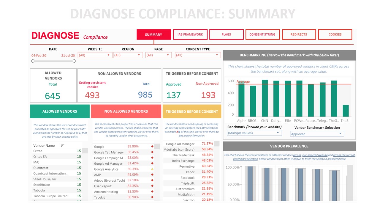This screenshot has height=214, width=380.
Task: Select the CNN bar in the benchmarking chart
Action: point(265,98)
